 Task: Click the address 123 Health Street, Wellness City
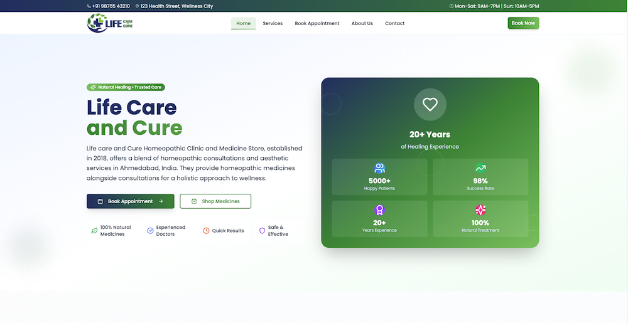tap(176, 6)
